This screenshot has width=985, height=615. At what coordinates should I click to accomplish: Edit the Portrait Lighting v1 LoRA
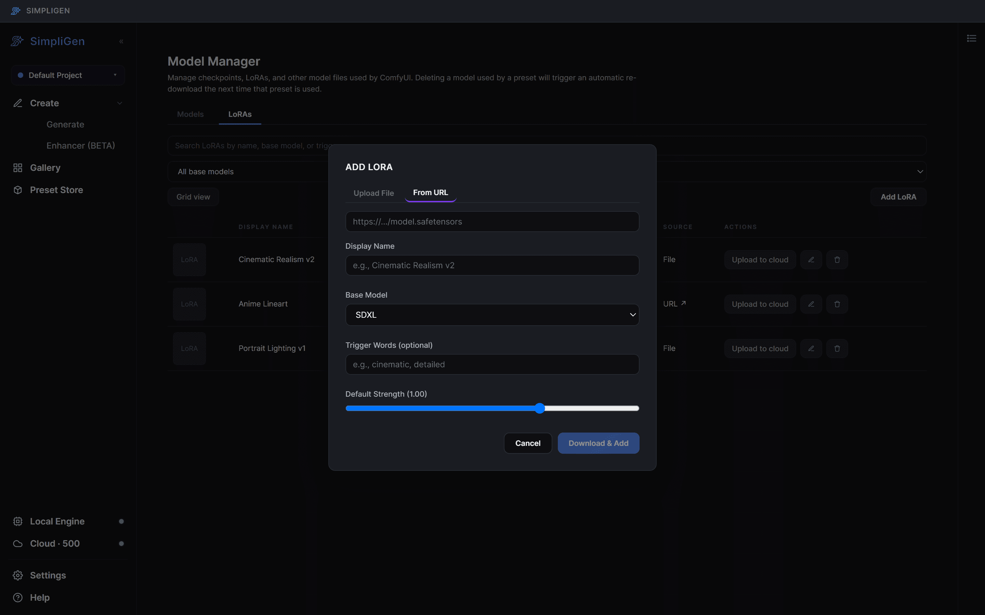(x=811, y=348)
